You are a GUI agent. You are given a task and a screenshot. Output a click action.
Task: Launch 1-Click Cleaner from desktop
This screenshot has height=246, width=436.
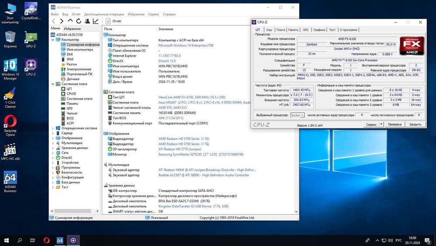pyautogui.click(x=10, y=98)
